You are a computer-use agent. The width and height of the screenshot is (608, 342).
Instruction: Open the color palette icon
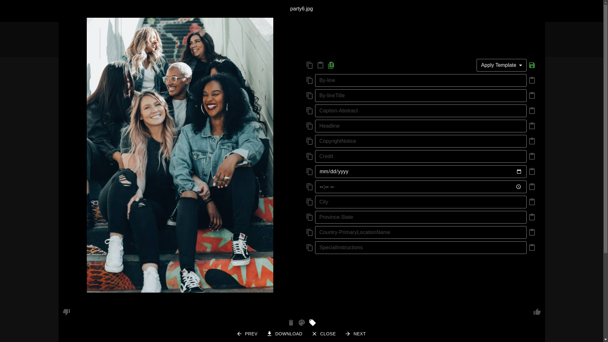pos(301,323)
